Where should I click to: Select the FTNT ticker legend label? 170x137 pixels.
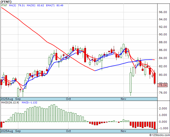tap(4, 6)
